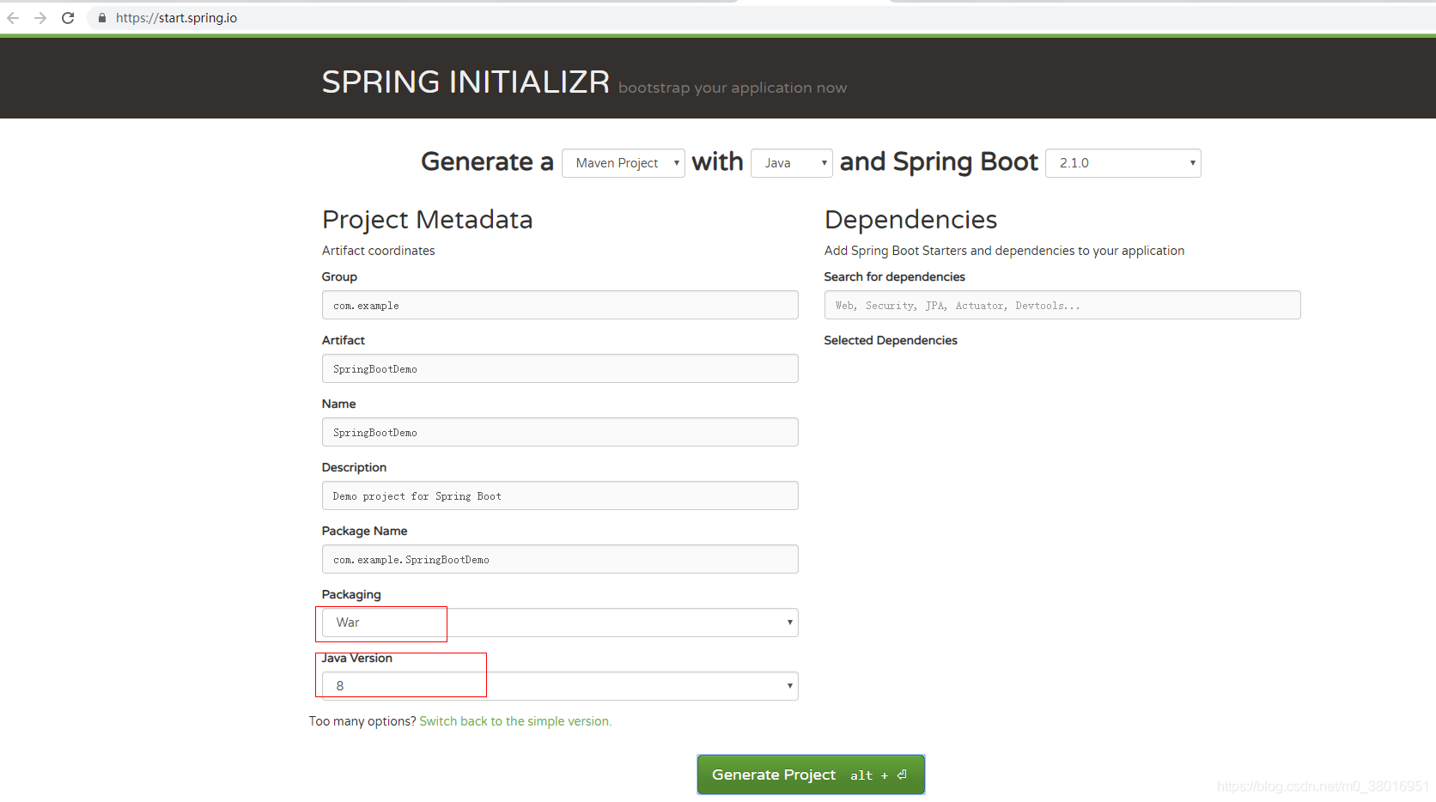Image resolution: width=1436 pixels, height=802 pixels.
Task: Click the Name field with SpringBootDemo
Action: 560,432
